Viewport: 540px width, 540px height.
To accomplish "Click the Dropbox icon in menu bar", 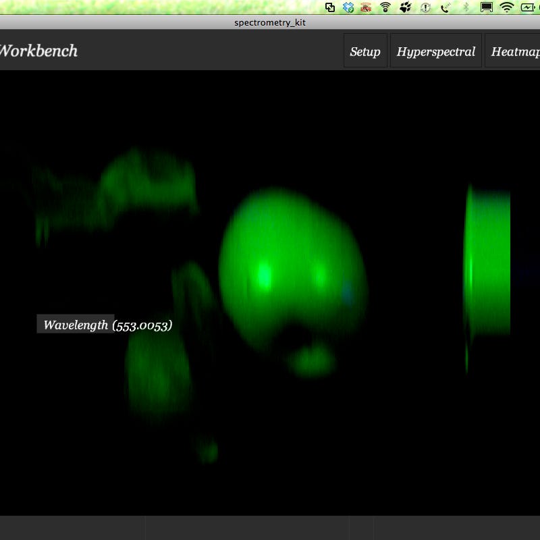I will (348, 7).
